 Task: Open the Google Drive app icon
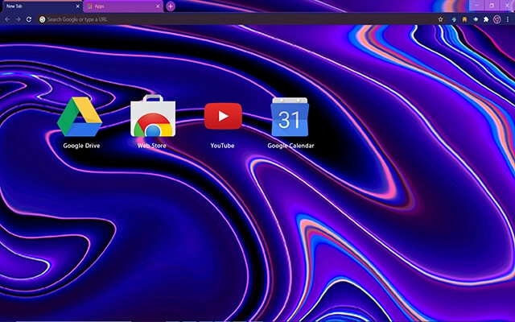(80, 116)
